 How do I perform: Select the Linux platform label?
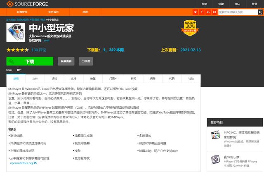pos(9,70)
